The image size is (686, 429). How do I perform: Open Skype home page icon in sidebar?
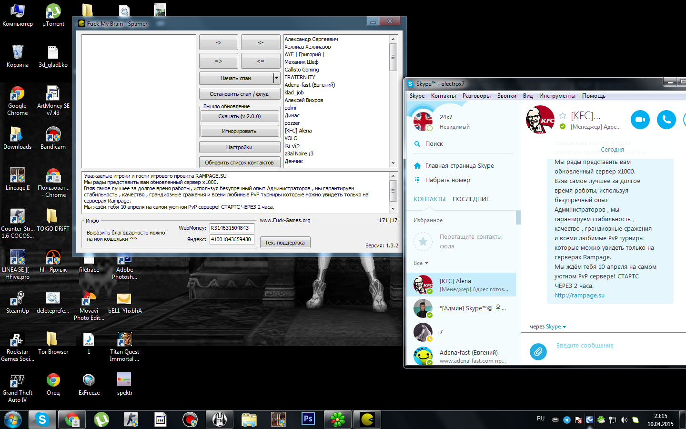417,166
